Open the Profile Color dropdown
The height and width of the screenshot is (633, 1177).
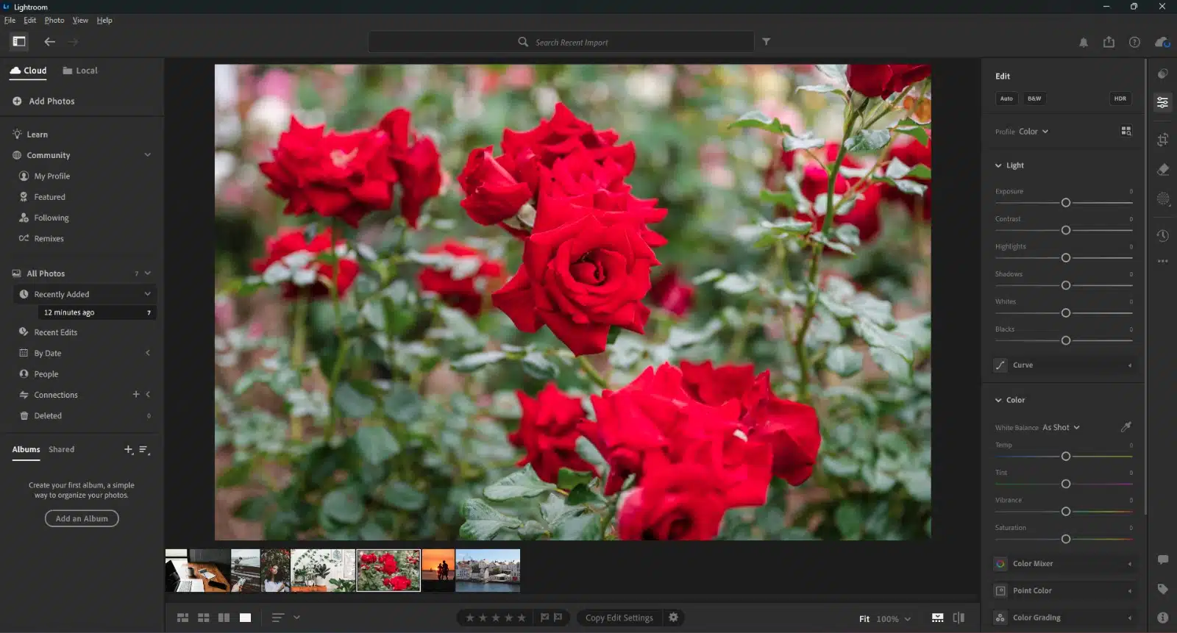coord(1033,132)
